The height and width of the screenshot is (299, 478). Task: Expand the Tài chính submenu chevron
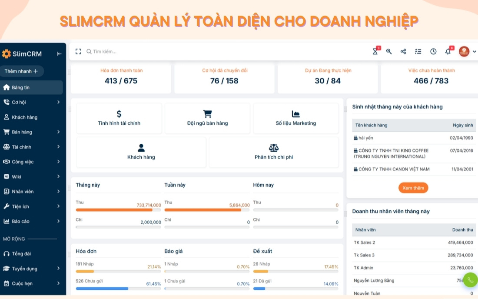click(58, 146)
